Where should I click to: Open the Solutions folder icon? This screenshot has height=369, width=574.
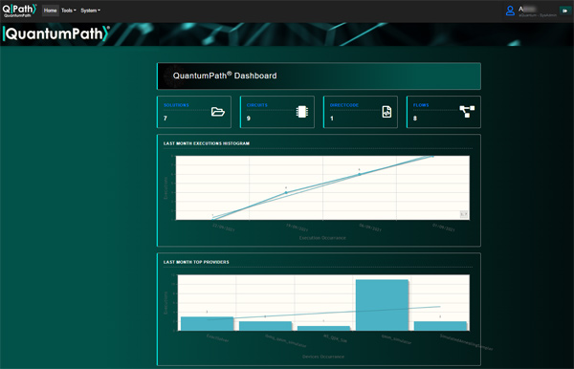(218, 112)
